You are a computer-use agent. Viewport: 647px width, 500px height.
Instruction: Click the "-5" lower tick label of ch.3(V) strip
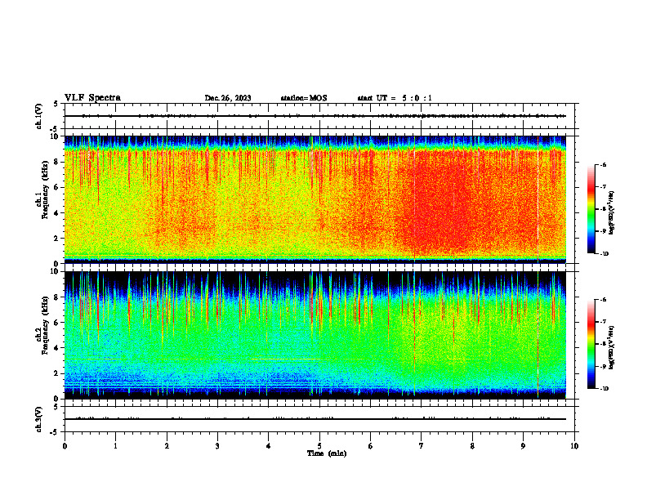[x=54, y=432]
